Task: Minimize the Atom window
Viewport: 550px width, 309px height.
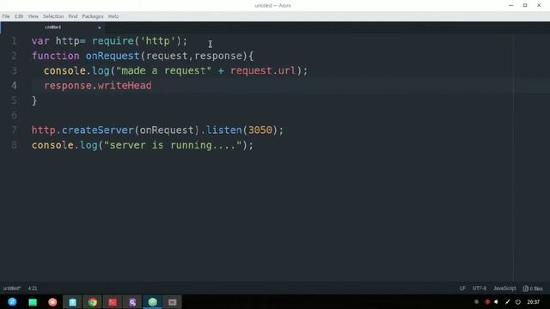Action: pyautogui.click(x=511, y=5)
